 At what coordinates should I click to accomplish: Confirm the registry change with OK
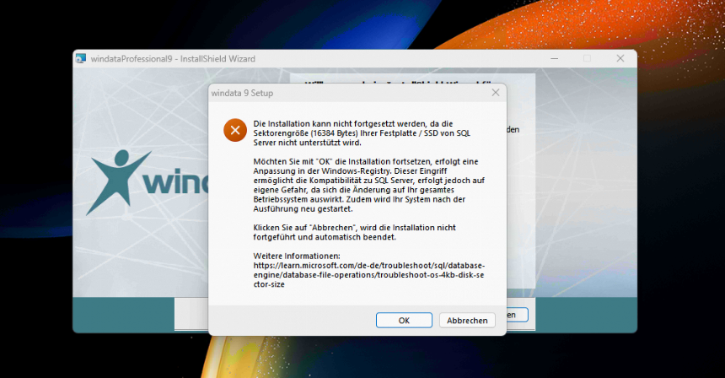[x=404, y=320]
